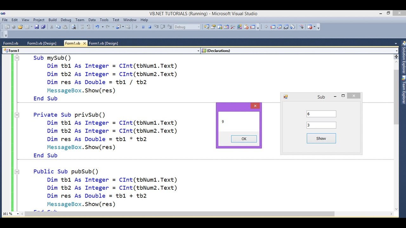Open the Solution Explorer toolbar icon

point(206,27)
